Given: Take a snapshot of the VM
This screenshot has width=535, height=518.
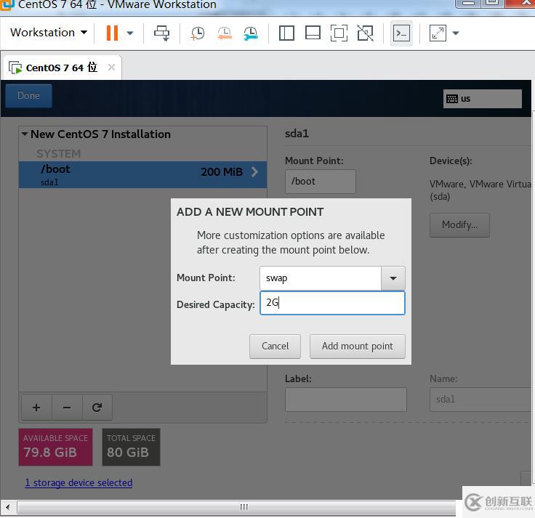Looking at the screenshot, I should tap(197, 33).
